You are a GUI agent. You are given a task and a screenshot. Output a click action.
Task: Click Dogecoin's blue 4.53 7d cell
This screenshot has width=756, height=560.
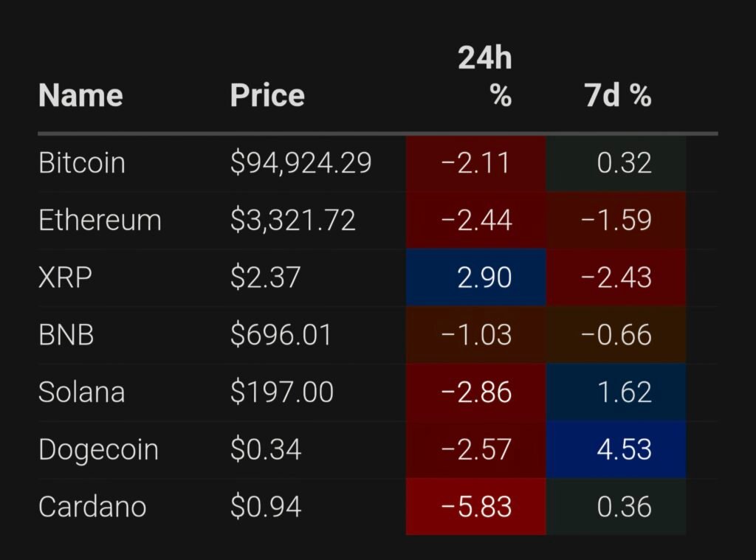pos(616,450)
